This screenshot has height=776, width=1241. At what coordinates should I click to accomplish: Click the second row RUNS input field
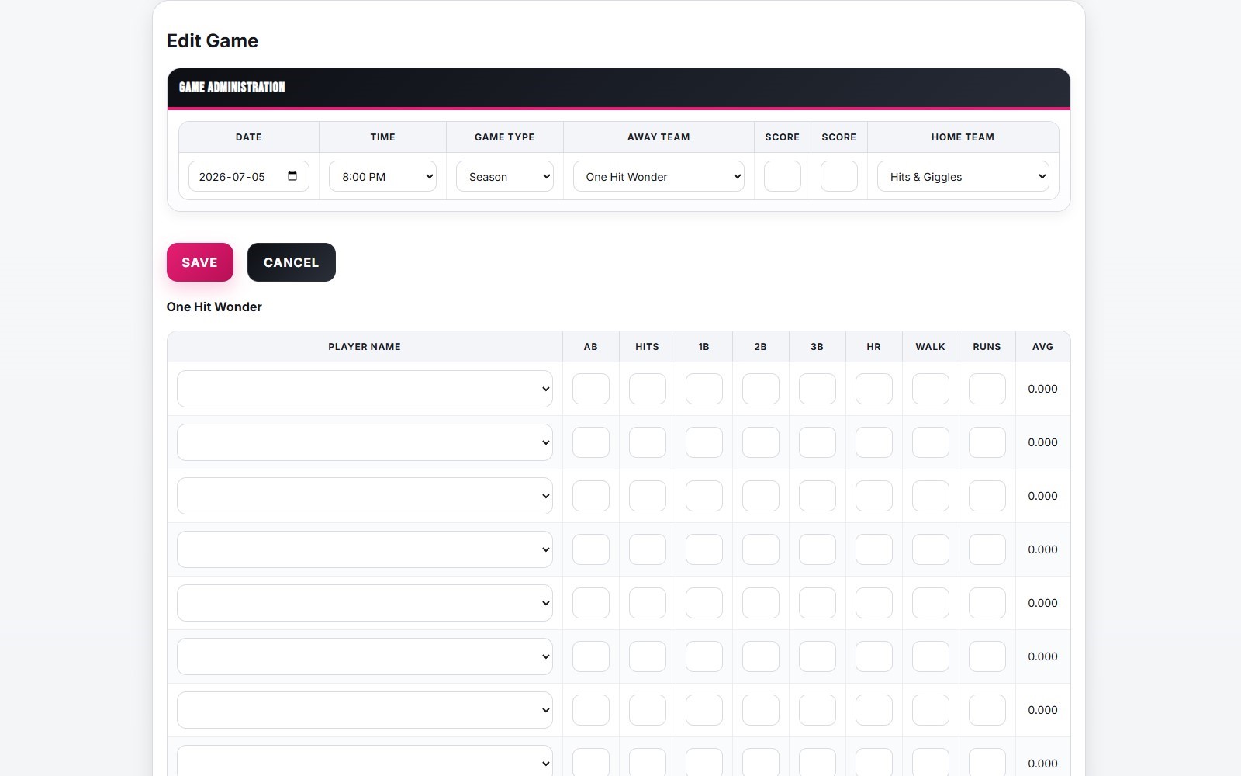[x=987, y=442]
